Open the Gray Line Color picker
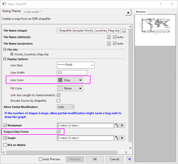The image size is (178, 164). 70,80
